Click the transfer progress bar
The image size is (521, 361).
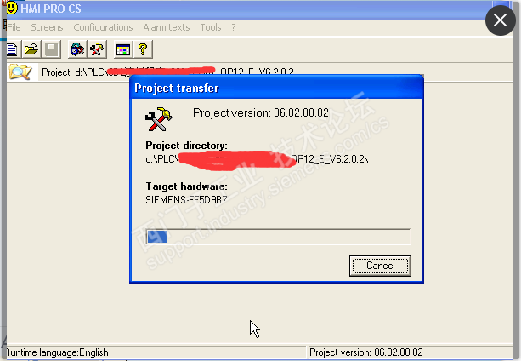(279, 237)
